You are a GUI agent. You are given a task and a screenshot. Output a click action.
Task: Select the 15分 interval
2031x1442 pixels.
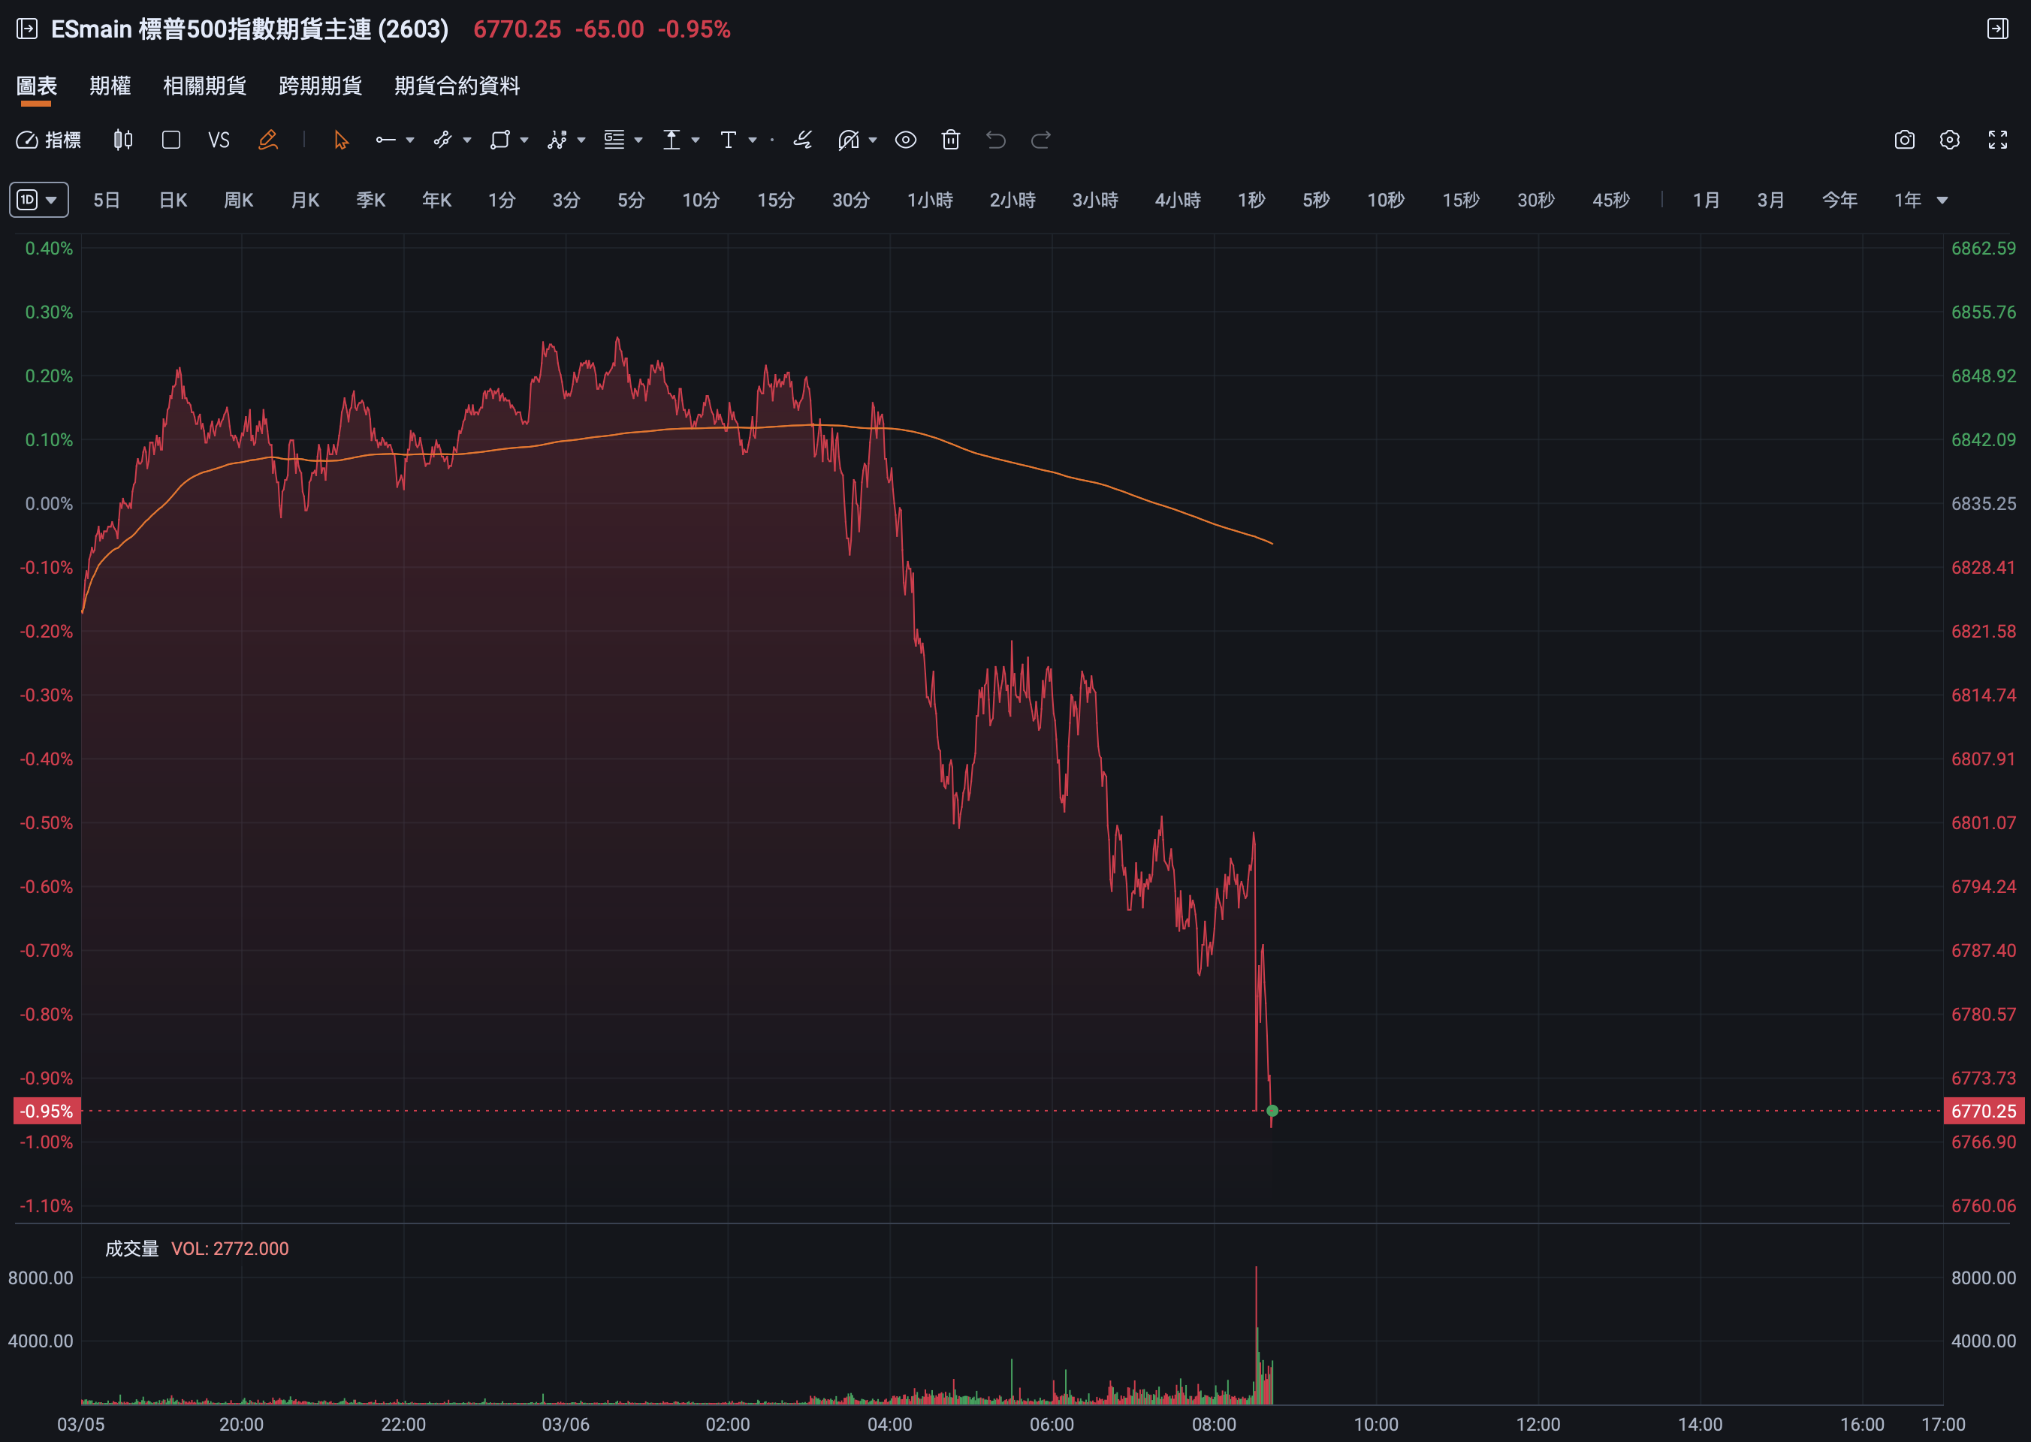pos(774,200)
